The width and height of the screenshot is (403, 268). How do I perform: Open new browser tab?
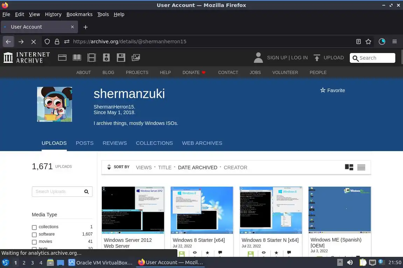tap(86, 27)
